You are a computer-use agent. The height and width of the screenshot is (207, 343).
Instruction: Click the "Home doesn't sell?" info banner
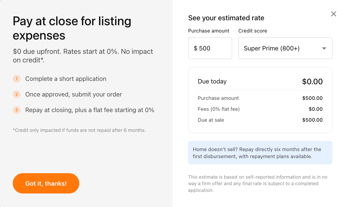pos(260,153)
